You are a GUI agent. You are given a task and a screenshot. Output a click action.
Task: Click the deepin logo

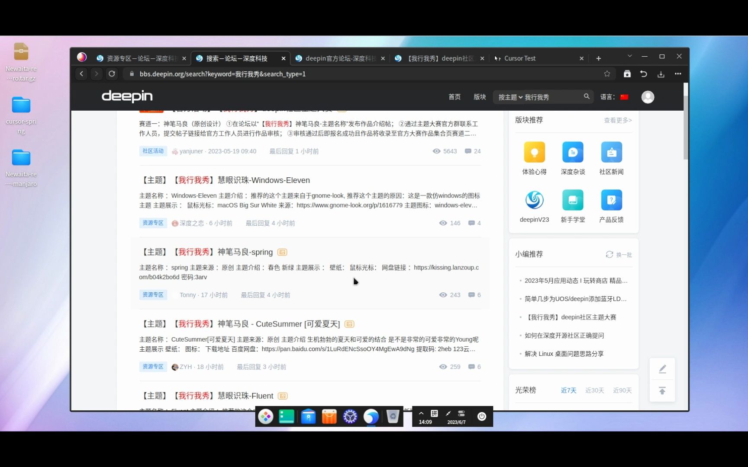[127, 96]
